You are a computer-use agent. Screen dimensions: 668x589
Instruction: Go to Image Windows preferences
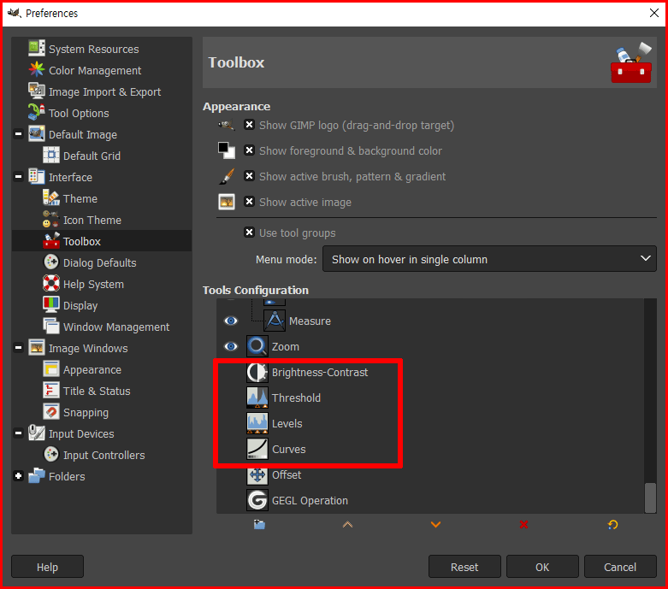(88, 349)
